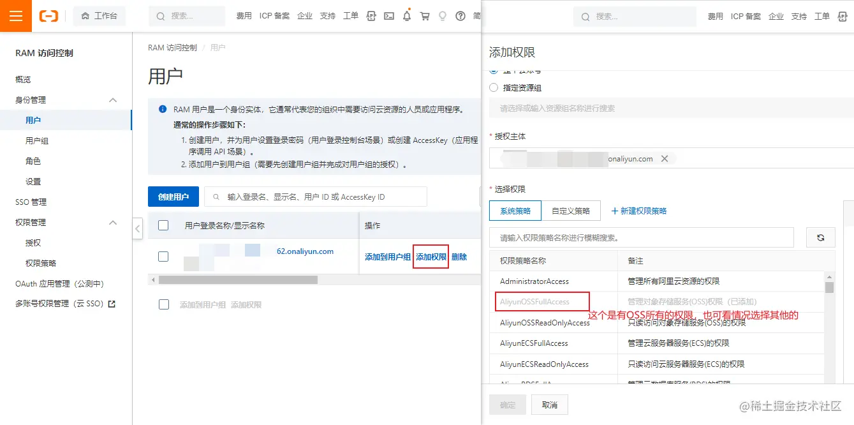This screenshot has height=425, width=854.
Task: Collapse the 身份管理 sidebar section
Action: [x=113, y=100]
